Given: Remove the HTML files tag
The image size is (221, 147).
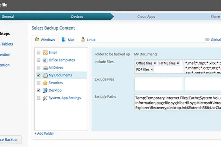Looking at the screenshot, I should [178, 63].
